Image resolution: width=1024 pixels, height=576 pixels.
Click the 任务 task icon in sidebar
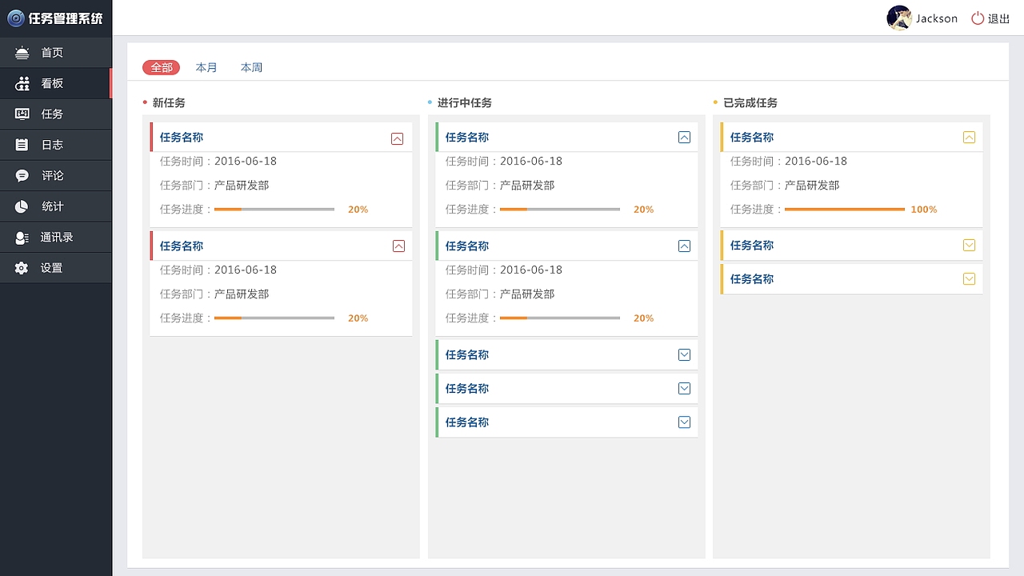(x=22, y=114)
